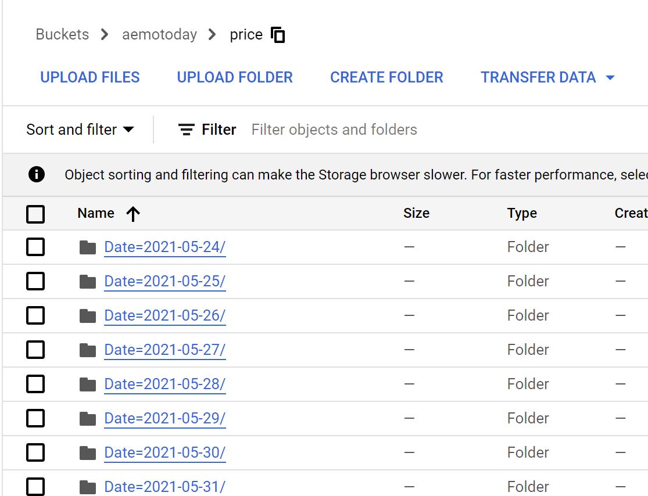Click the folder icon beside Date=2021-05-31/
Image resolution: width=648 pixels, height=496 pixels.
[88, 486]
